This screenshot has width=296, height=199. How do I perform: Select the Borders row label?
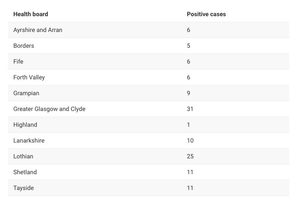pos(24,46)
